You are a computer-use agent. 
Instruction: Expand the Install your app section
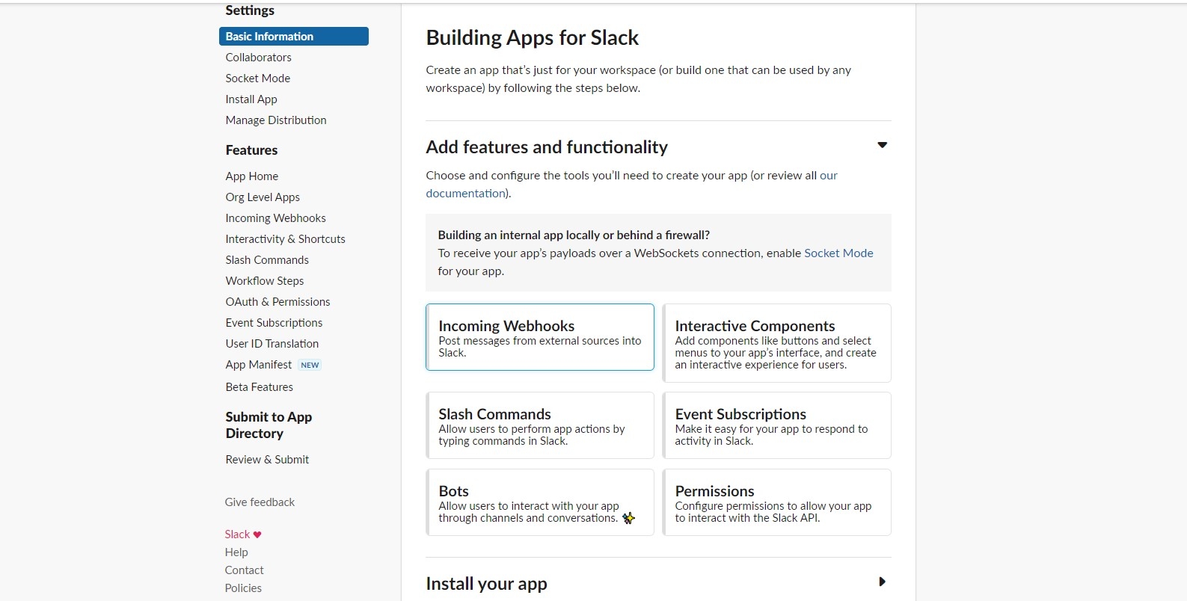(x=882, y=582)
